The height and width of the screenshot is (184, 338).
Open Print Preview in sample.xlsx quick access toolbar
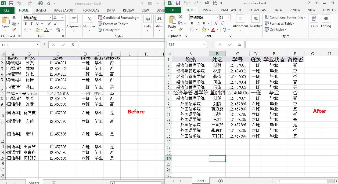pos(48,3)
